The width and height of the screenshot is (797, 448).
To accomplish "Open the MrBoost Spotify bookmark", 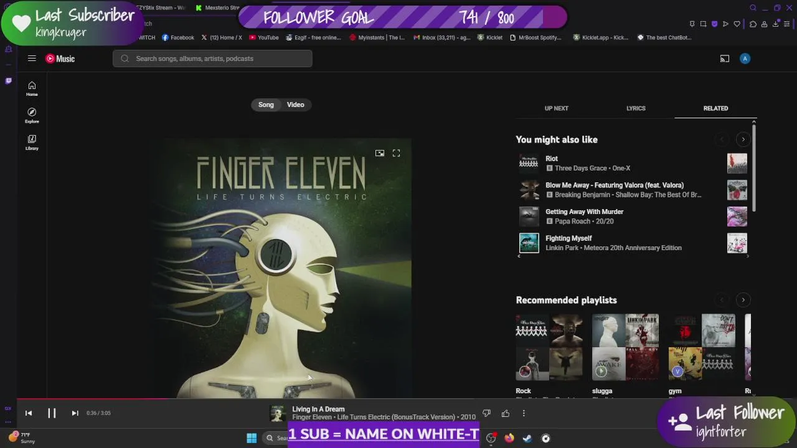I will pos(535,37).
